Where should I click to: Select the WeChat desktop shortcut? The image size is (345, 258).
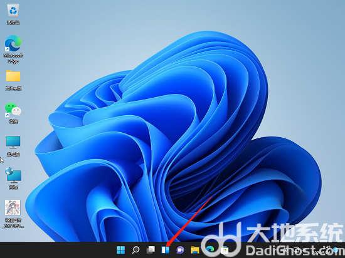(13, 109)
